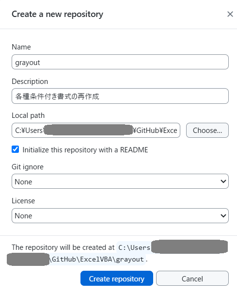This screenshot has height=295, width=237.
Task: Click the Choose... button
Action: pyautogui.click(x=207, y=131)
